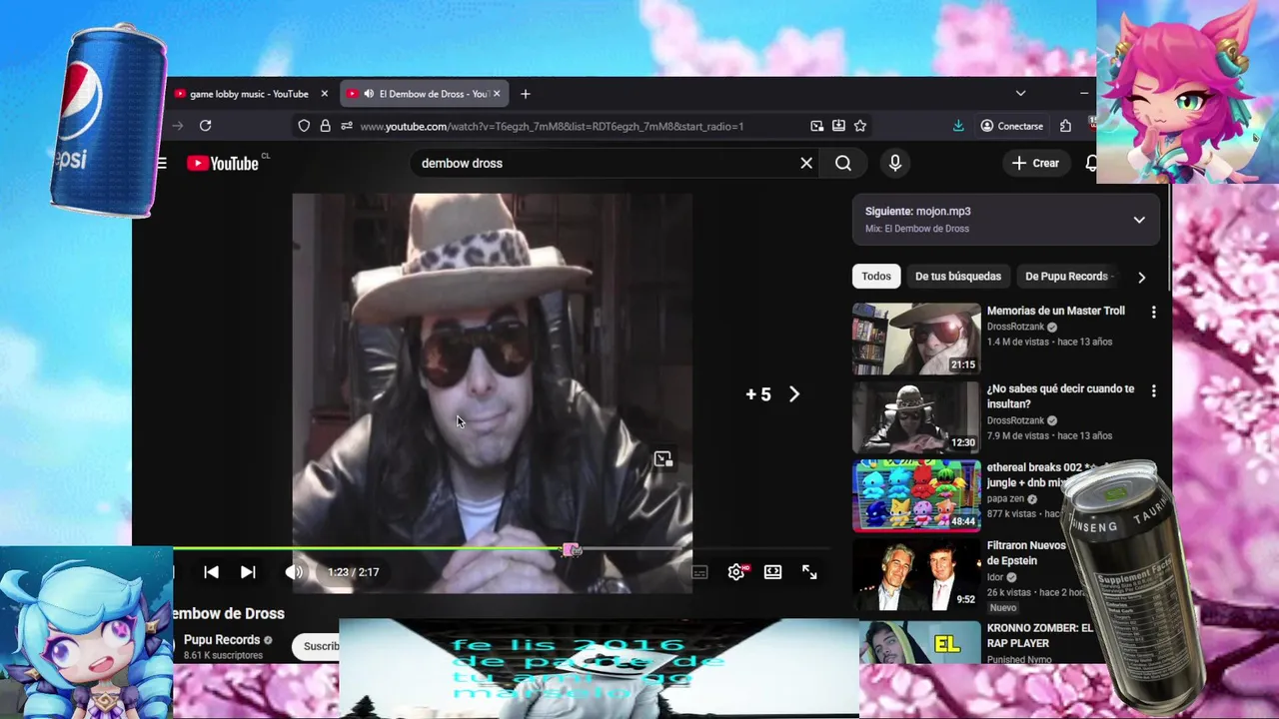Install app icon in address bar
The width and height of the screenshot is (1279, 719).
tap(838, 126)
